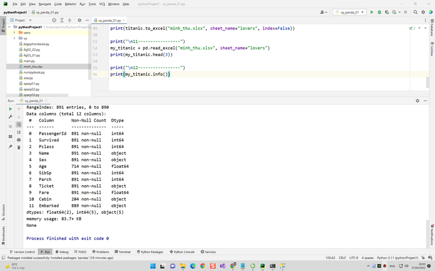Open Python Console tool window
Viewport: 435px width, 271px height.
pyautogui.click(x=182, y=252)
